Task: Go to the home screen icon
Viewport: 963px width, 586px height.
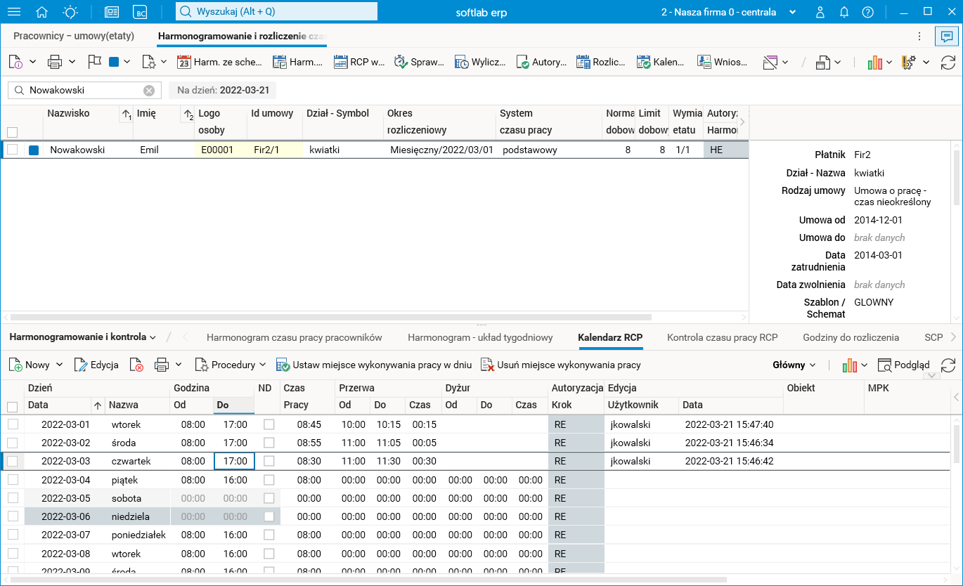Action: 42,12
